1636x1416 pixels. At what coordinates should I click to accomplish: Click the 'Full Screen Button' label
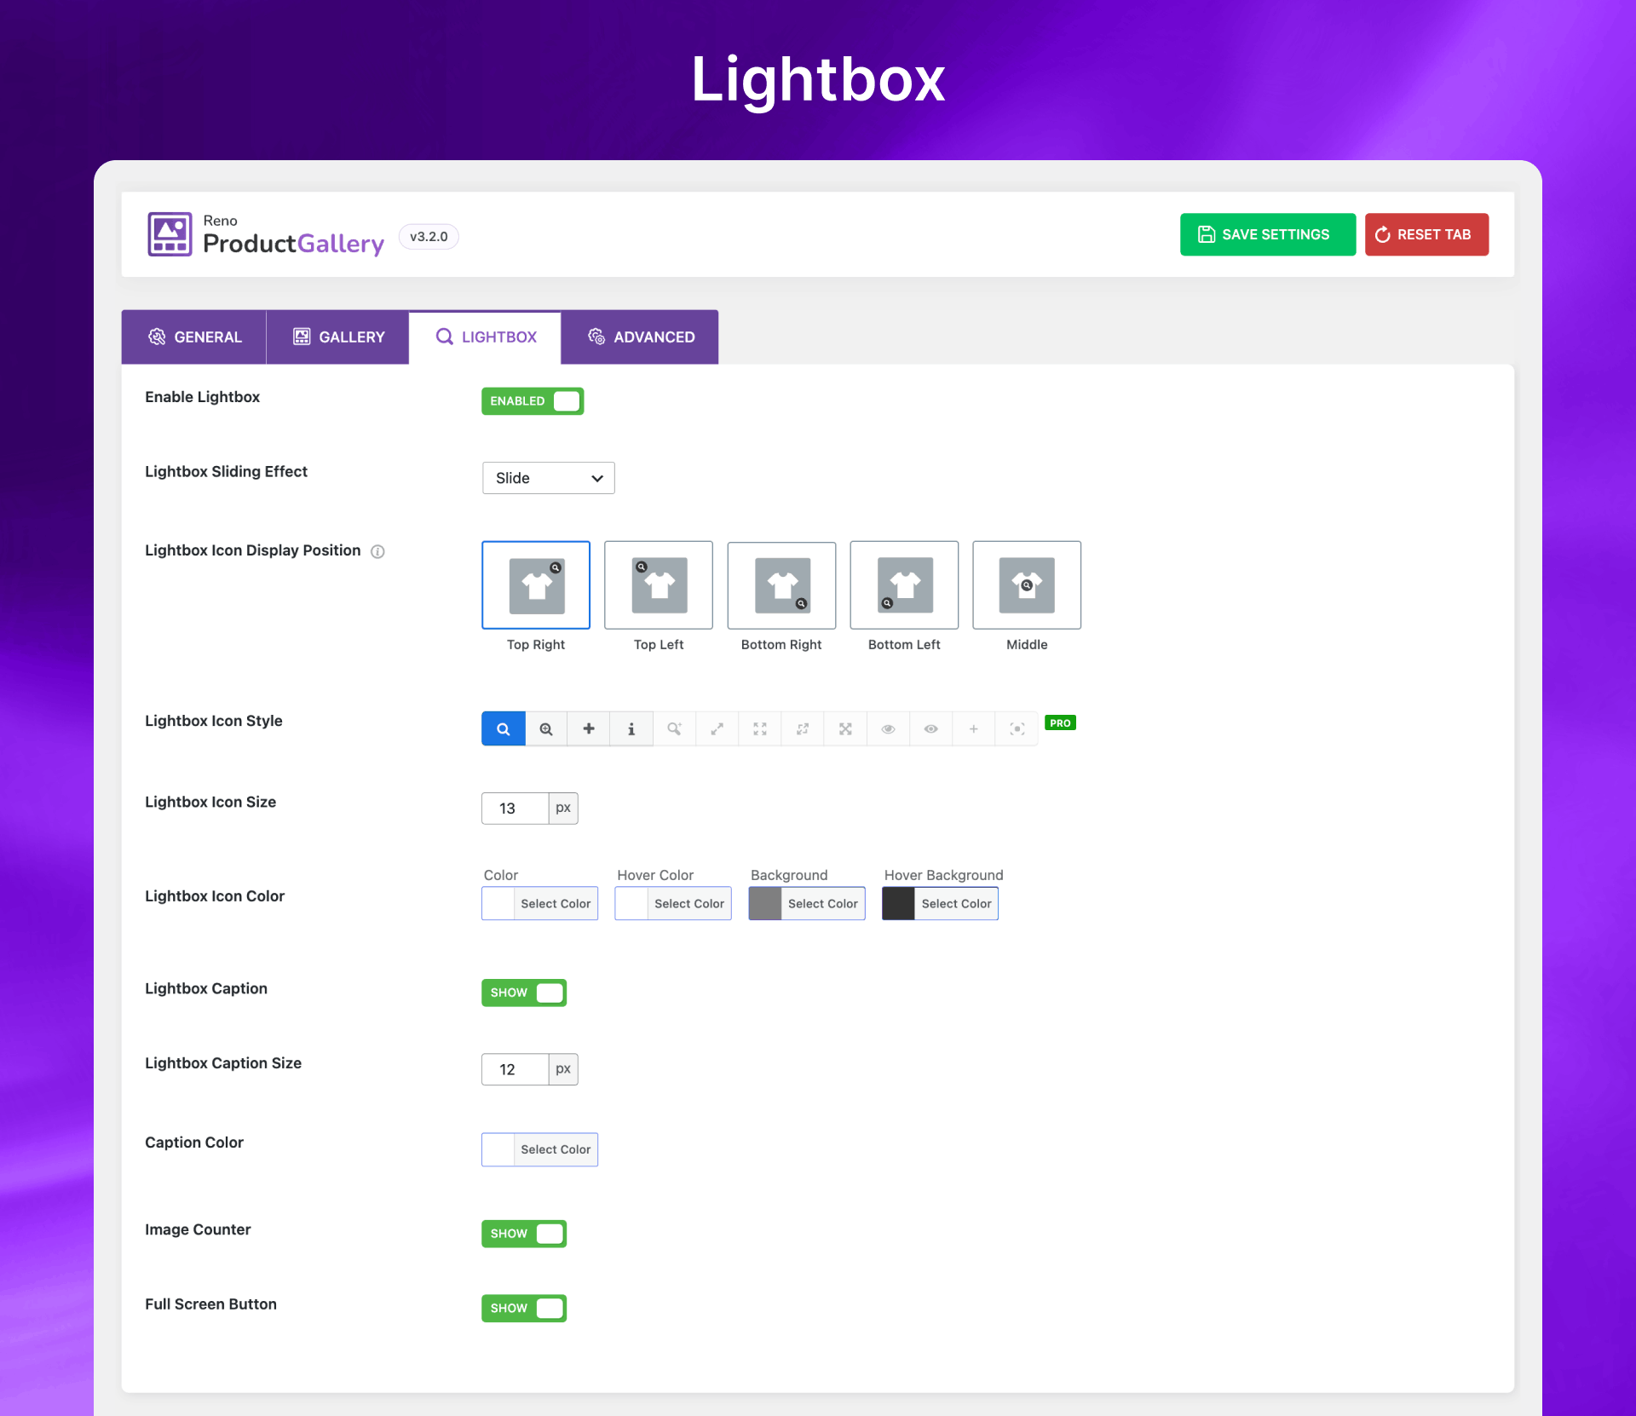coord(210,1304)
